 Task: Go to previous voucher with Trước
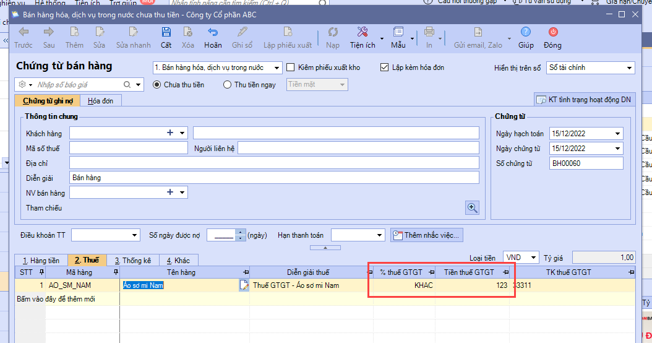pyautogui.click(x=24, y=32)
